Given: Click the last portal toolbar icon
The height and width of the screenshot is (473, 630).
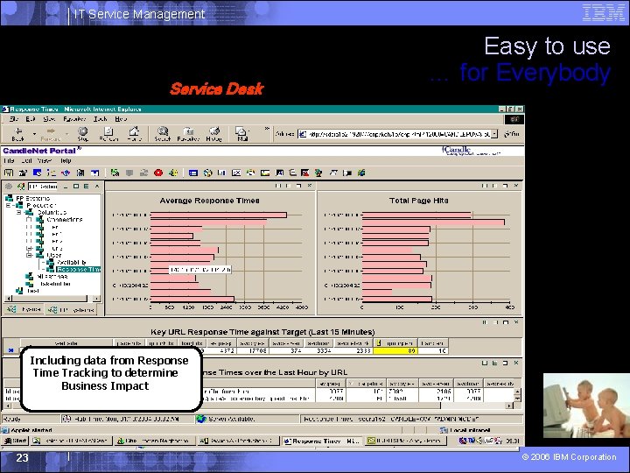Looking at the screenshot, I should 361,173.
